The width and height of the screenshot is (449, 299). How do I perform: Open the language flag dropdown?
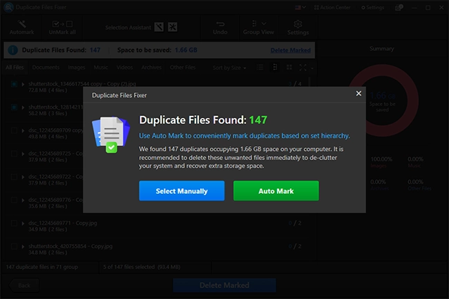(x=300, y=8)
